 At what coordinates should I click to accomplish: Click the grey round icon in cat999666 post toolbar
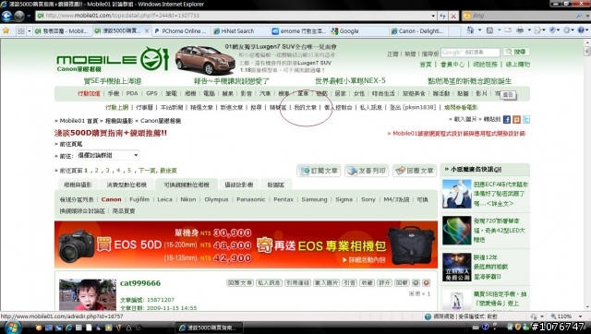[x=416, y=282]
